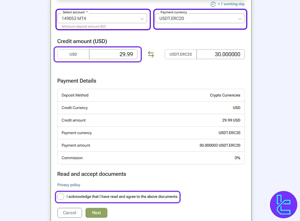Click the 'Minimum deposit amount $20' hint
The height and width of the screenshot is (221, 300).
[84, 26]
